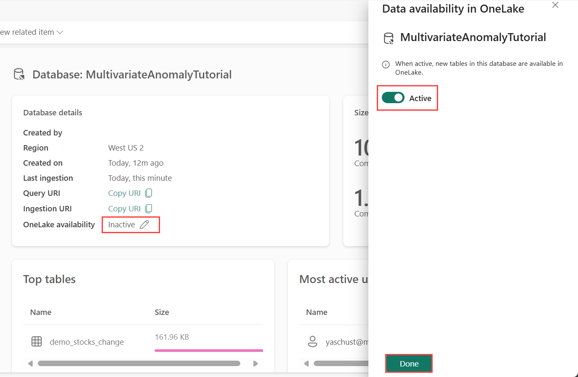Click the West US 2 region value
The height and width of the screenshot is (377, 578).
126,148
